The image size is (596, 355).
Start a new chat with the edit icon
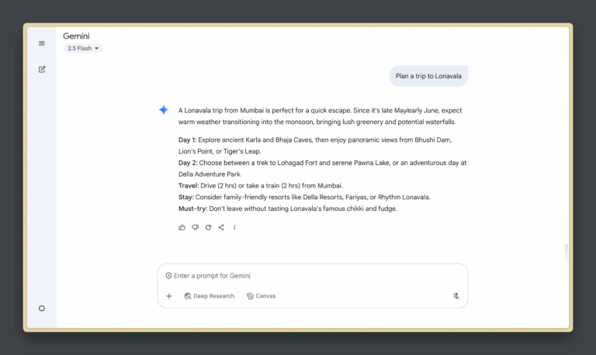pyautogui.click(x=42, y=69)
